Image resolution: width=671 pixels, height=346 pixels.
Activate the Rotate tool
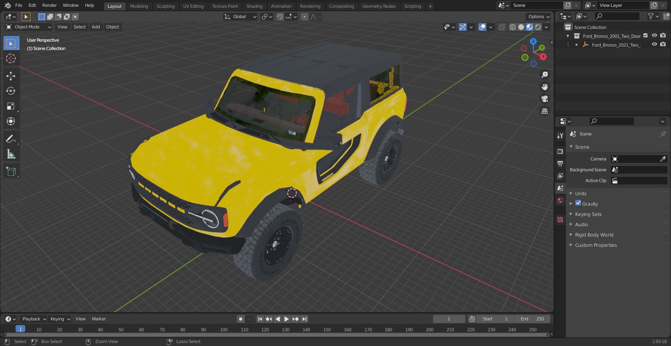coord(11,91)
